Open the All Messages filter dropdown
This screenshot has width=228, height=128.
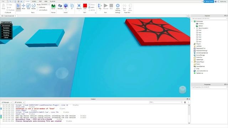(6, 102)
